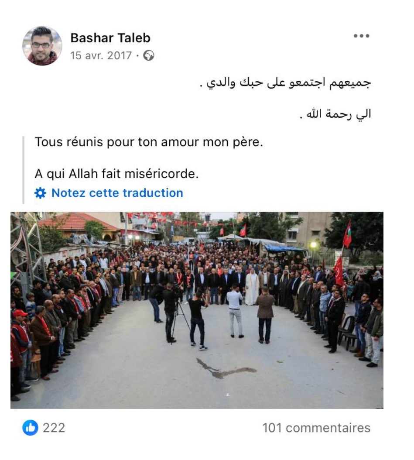View the 222 reactions count
Screen dimensions: 414x460
54,428
